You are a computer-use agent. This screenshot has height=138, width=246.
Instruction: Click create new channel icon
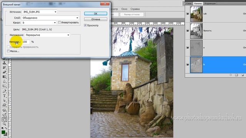pyautogui.click(x=243, y=75)
